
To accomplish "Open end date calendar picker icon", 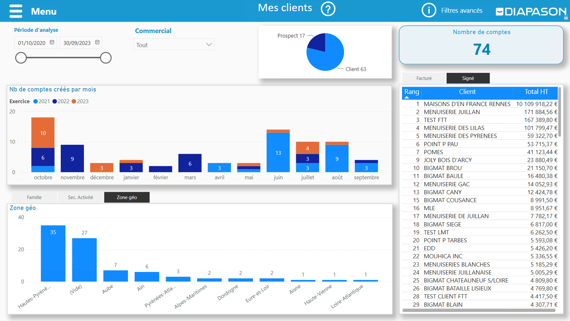I will (x=97, y=42).
